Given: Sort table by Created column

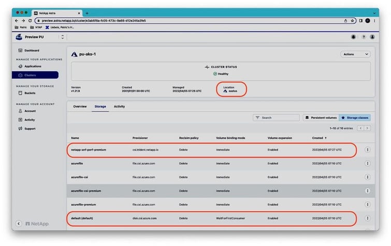Looking at the screenshot, I should pyautogui.click(x=317, y=138).
